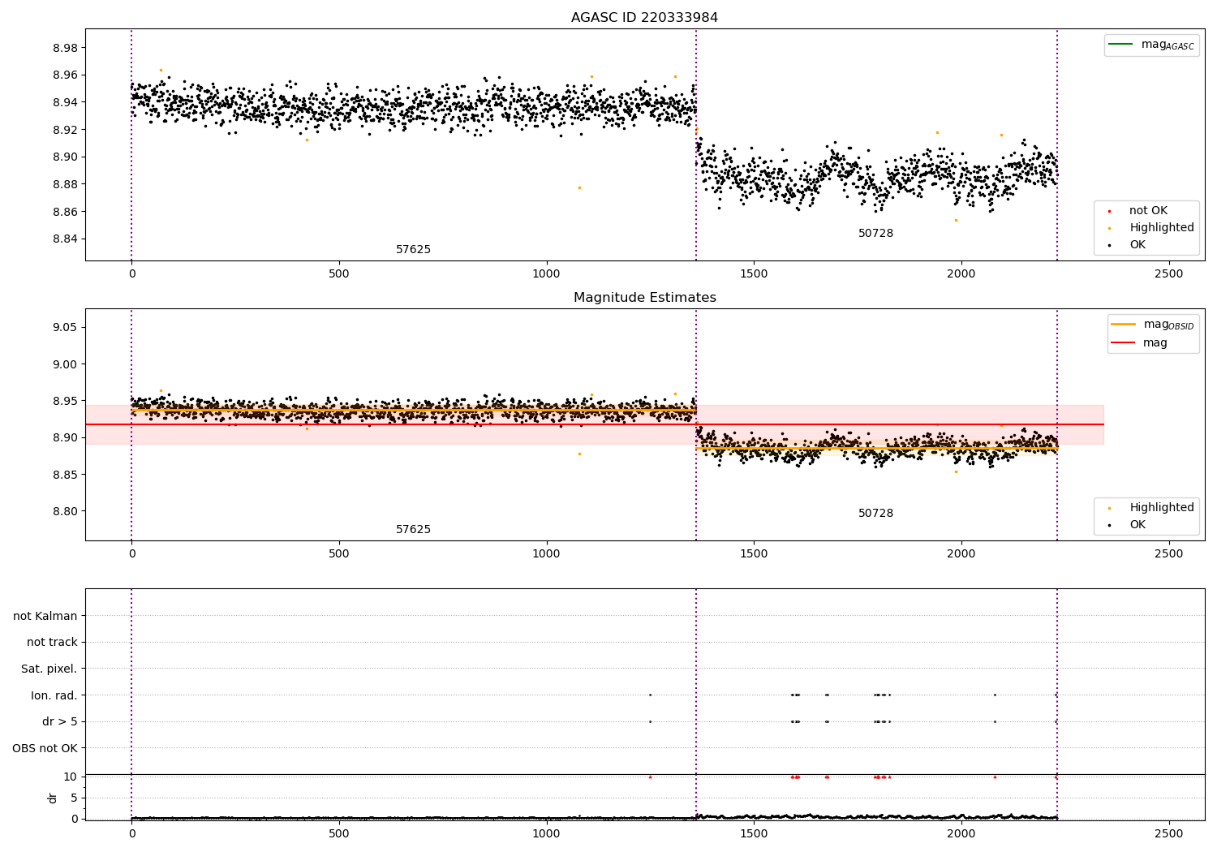Click the "OBS not OK" axis label
This screenshot has width=1217, height=852.
coord(45,748)
